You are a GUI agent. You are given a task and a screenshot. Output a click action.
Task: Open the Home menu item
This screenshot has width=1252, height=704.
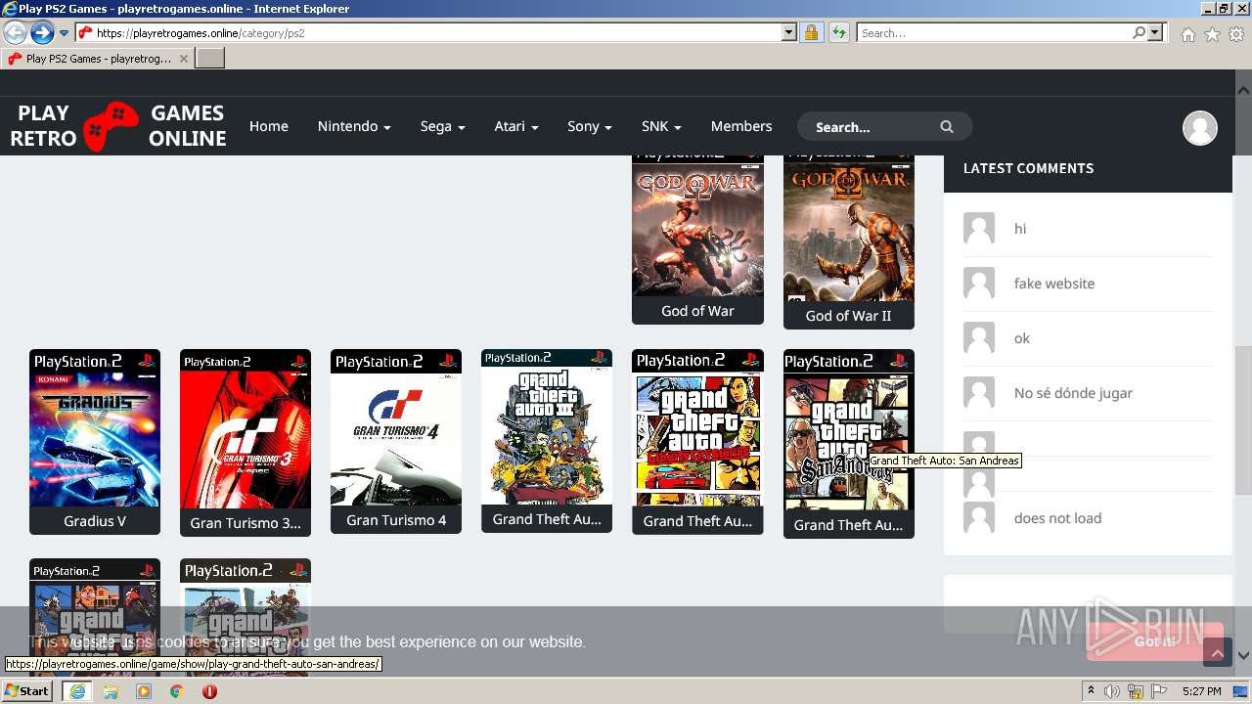[x=268, y=126]
